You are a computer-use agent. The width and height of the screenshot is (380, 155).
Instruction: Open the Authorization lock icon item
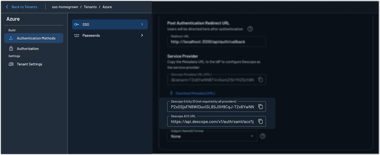[11, 49]
